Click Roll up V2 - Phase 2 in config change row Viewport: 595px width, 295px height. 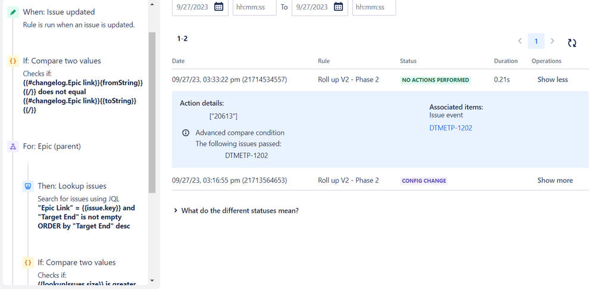click(x=348, y=181)
